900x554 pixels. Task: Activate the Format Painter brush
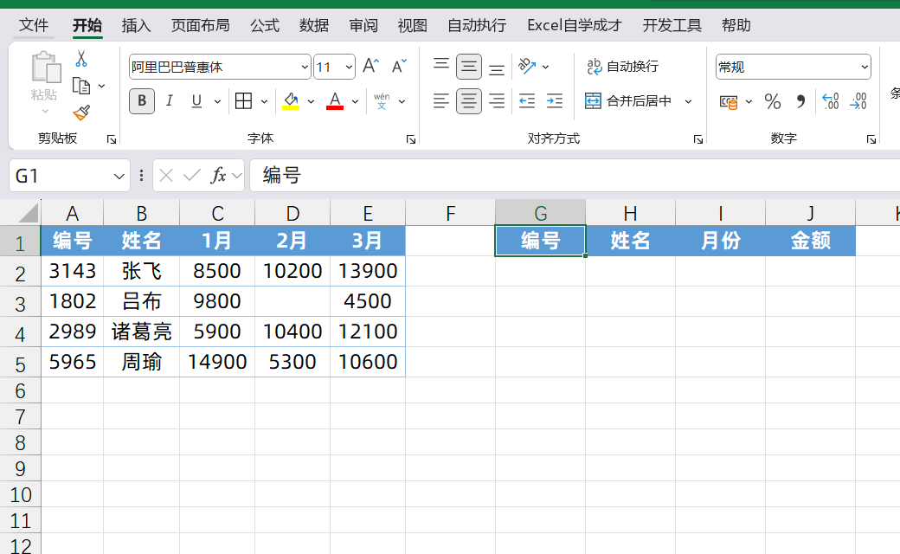point(81,113)
